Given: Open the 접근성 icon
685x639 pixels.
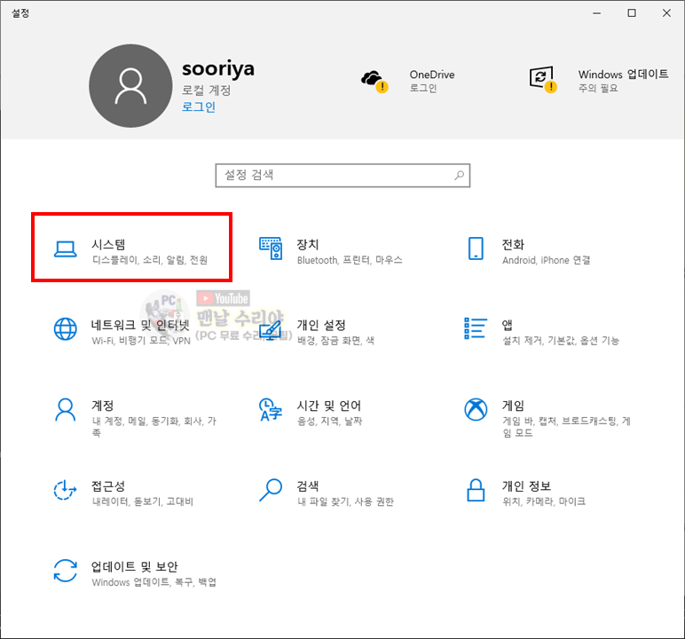Looking at the screenshot, I should pos(65,490).
